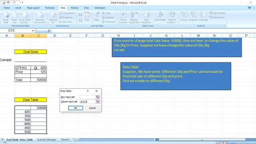Click Hide Detail in Outline group
256x144 pixels.
click(x=217, y=17)
